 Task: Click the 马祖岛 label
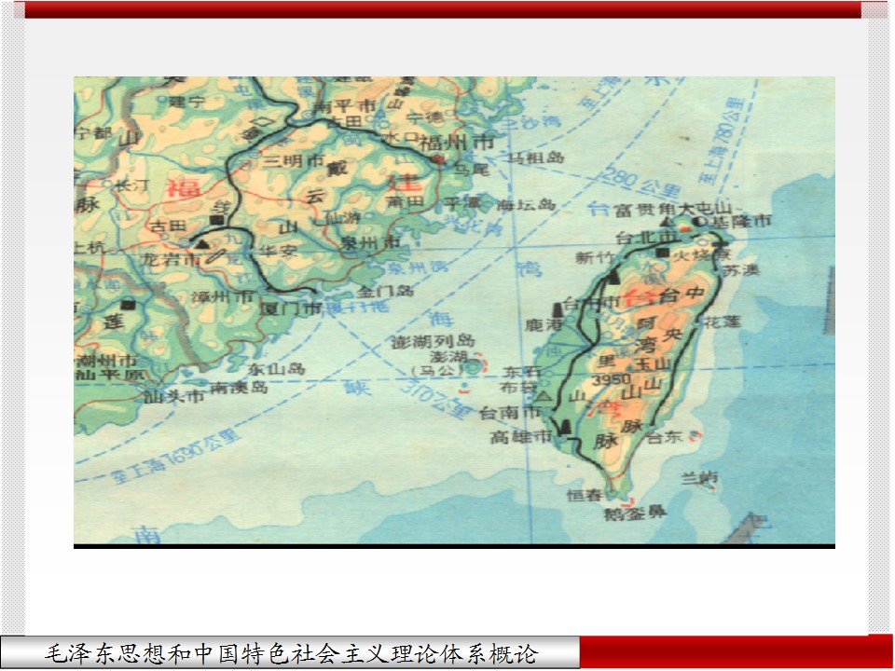[x=538, y=159]
